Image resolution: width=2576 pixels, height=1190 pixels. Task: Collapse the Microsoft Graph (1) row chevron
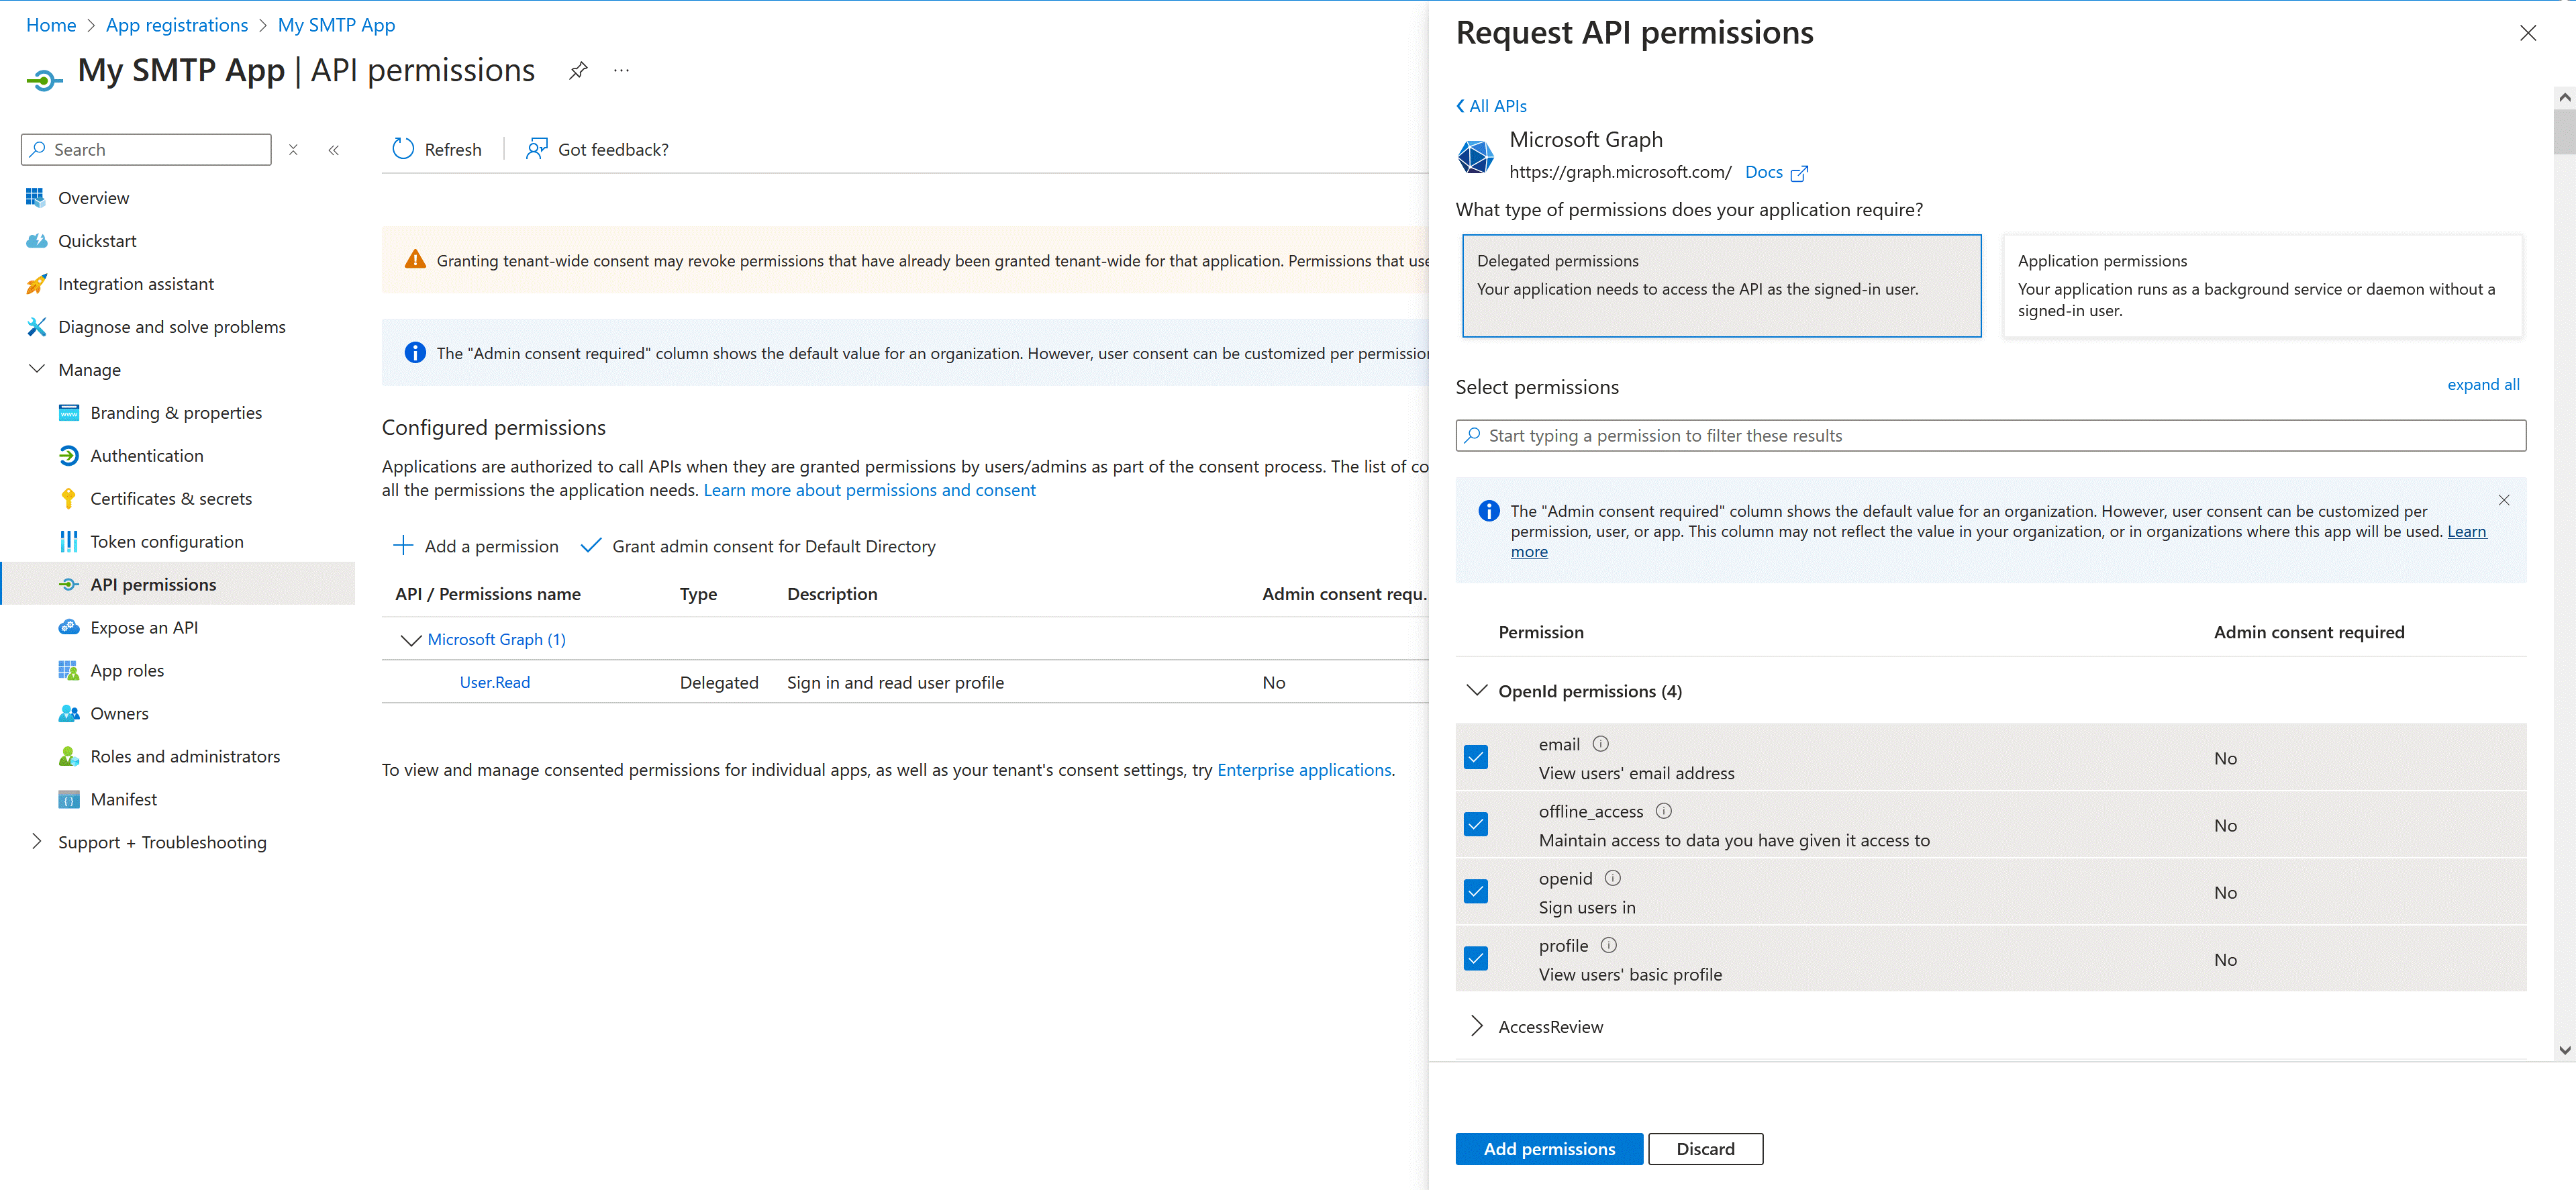coord(410,640)
